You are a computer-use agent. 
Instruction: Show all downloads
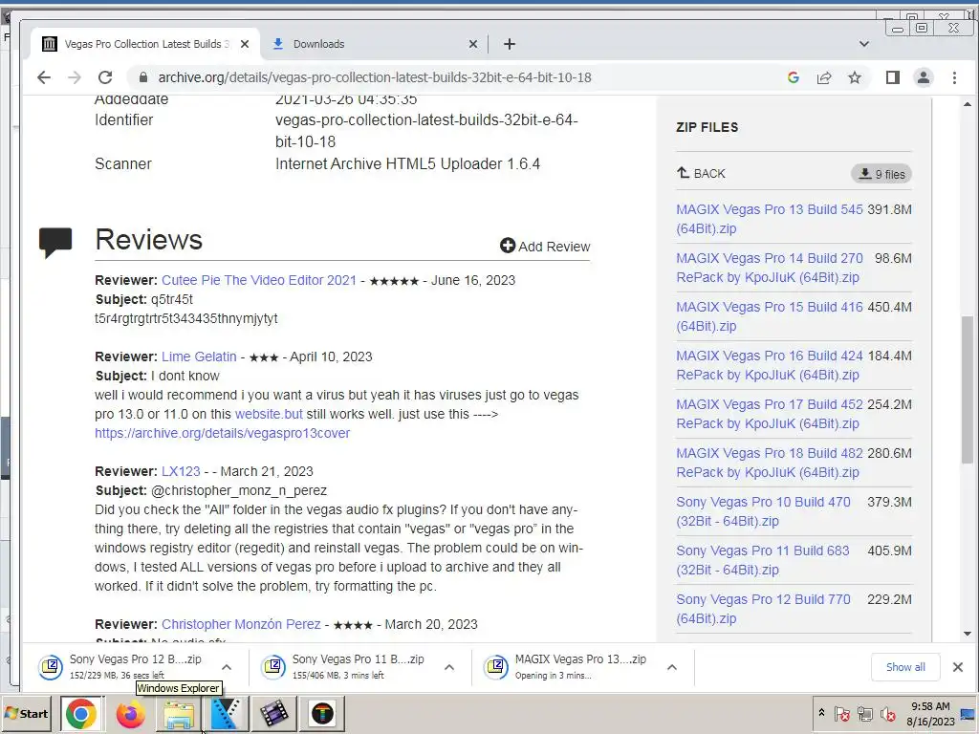click(905, 666)
